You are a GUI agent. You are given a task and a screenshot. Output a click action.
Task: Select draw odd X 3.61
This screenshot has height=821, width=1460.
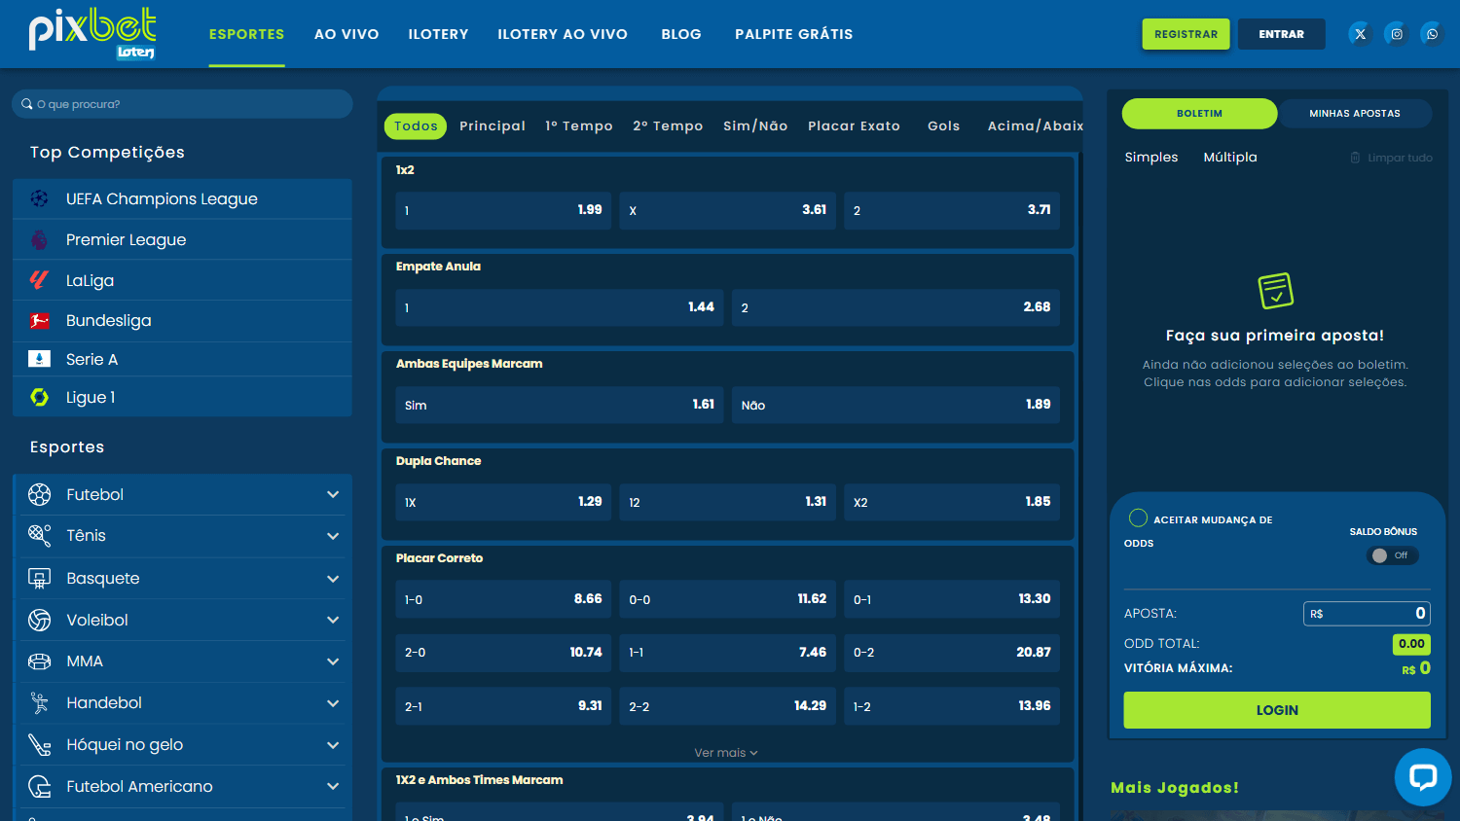[x=727, y=210]
